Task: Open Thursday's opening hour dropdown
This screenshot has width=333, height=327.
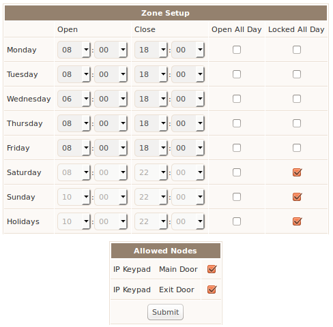Action: click(74, 123)
